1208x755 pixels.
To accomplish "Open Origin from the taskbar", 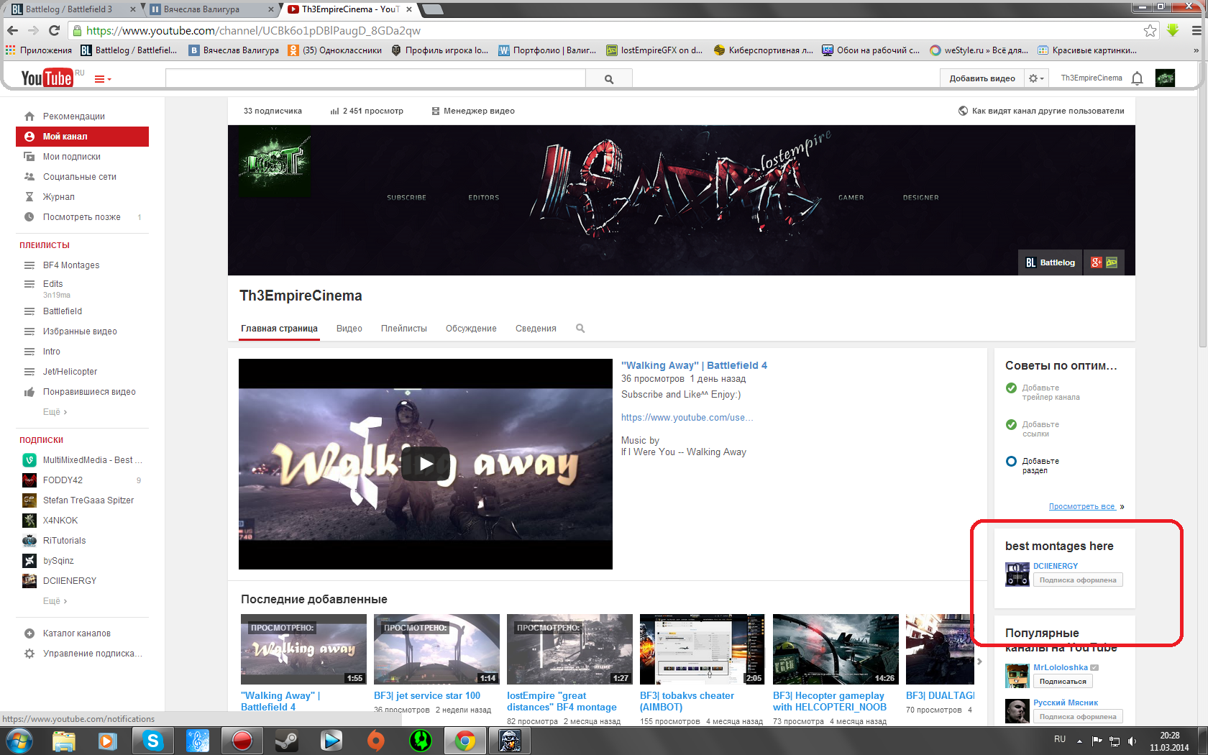I will (376, 740).
